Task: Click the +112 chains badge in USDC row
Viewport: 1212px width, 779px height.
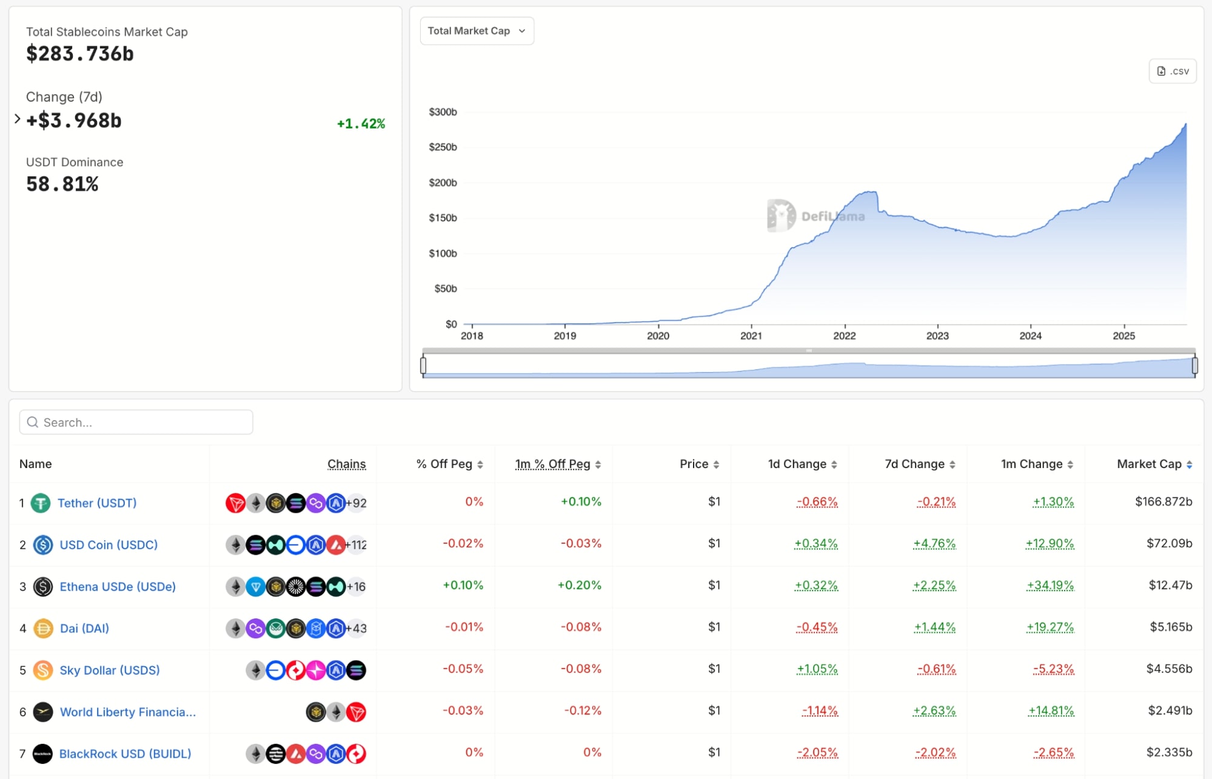Action: pyautogui.click(x=357, y=545)
